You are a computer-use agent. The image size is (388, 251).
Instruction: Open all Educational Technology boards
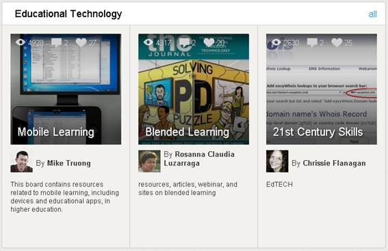[372, 14]
